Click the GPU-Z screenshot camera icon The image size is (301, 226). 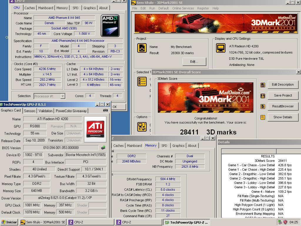(x=106, y=110)
